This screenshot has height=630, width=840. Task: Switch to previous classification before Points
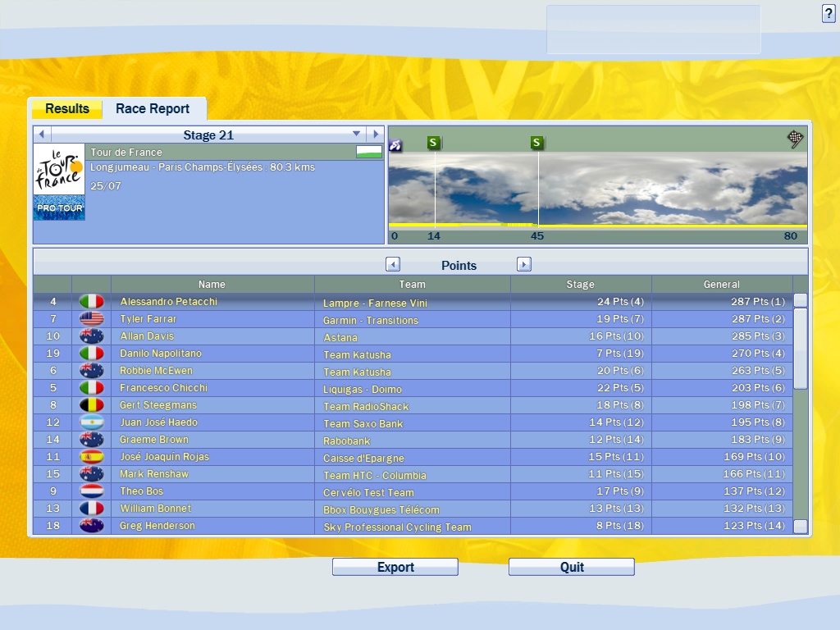point(393,264)
